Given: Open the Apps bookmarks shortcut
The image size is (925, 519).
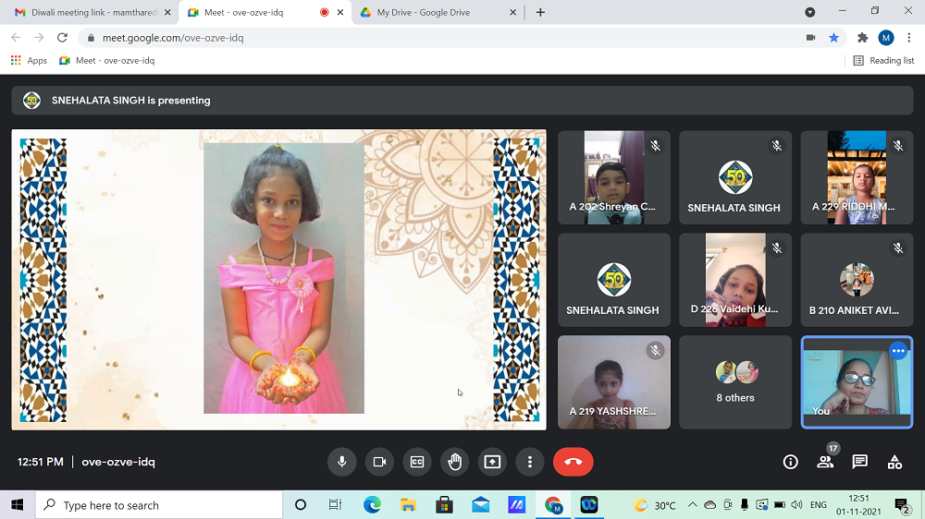Looking at the screenshot, I should pyautogui.click(x=29, y=60).
